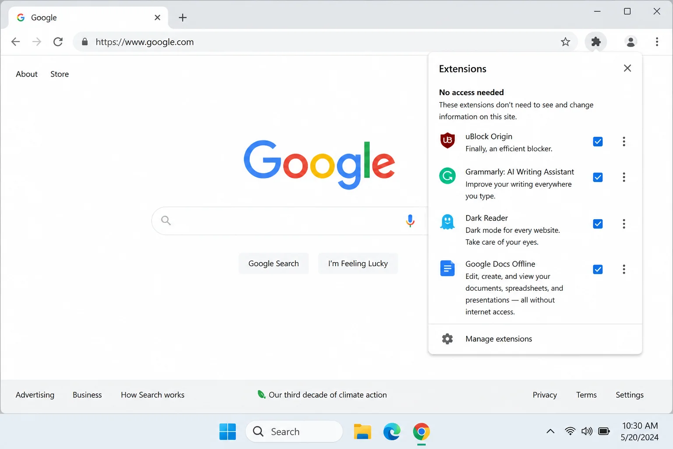This screenshot has height=449, width=673.
Task: Click the Extensions puzzle piece icon
Action: [595, 42]
